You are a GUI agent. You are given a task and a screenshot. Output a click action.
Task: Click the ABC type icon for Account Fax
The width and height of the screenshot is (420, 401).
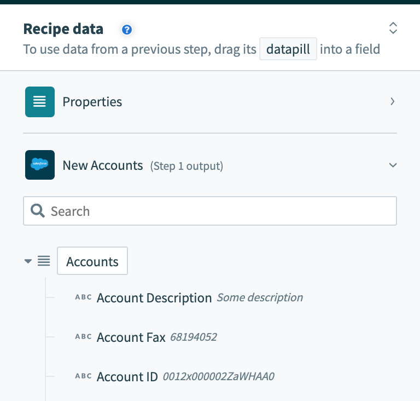[x=83, y=336]
